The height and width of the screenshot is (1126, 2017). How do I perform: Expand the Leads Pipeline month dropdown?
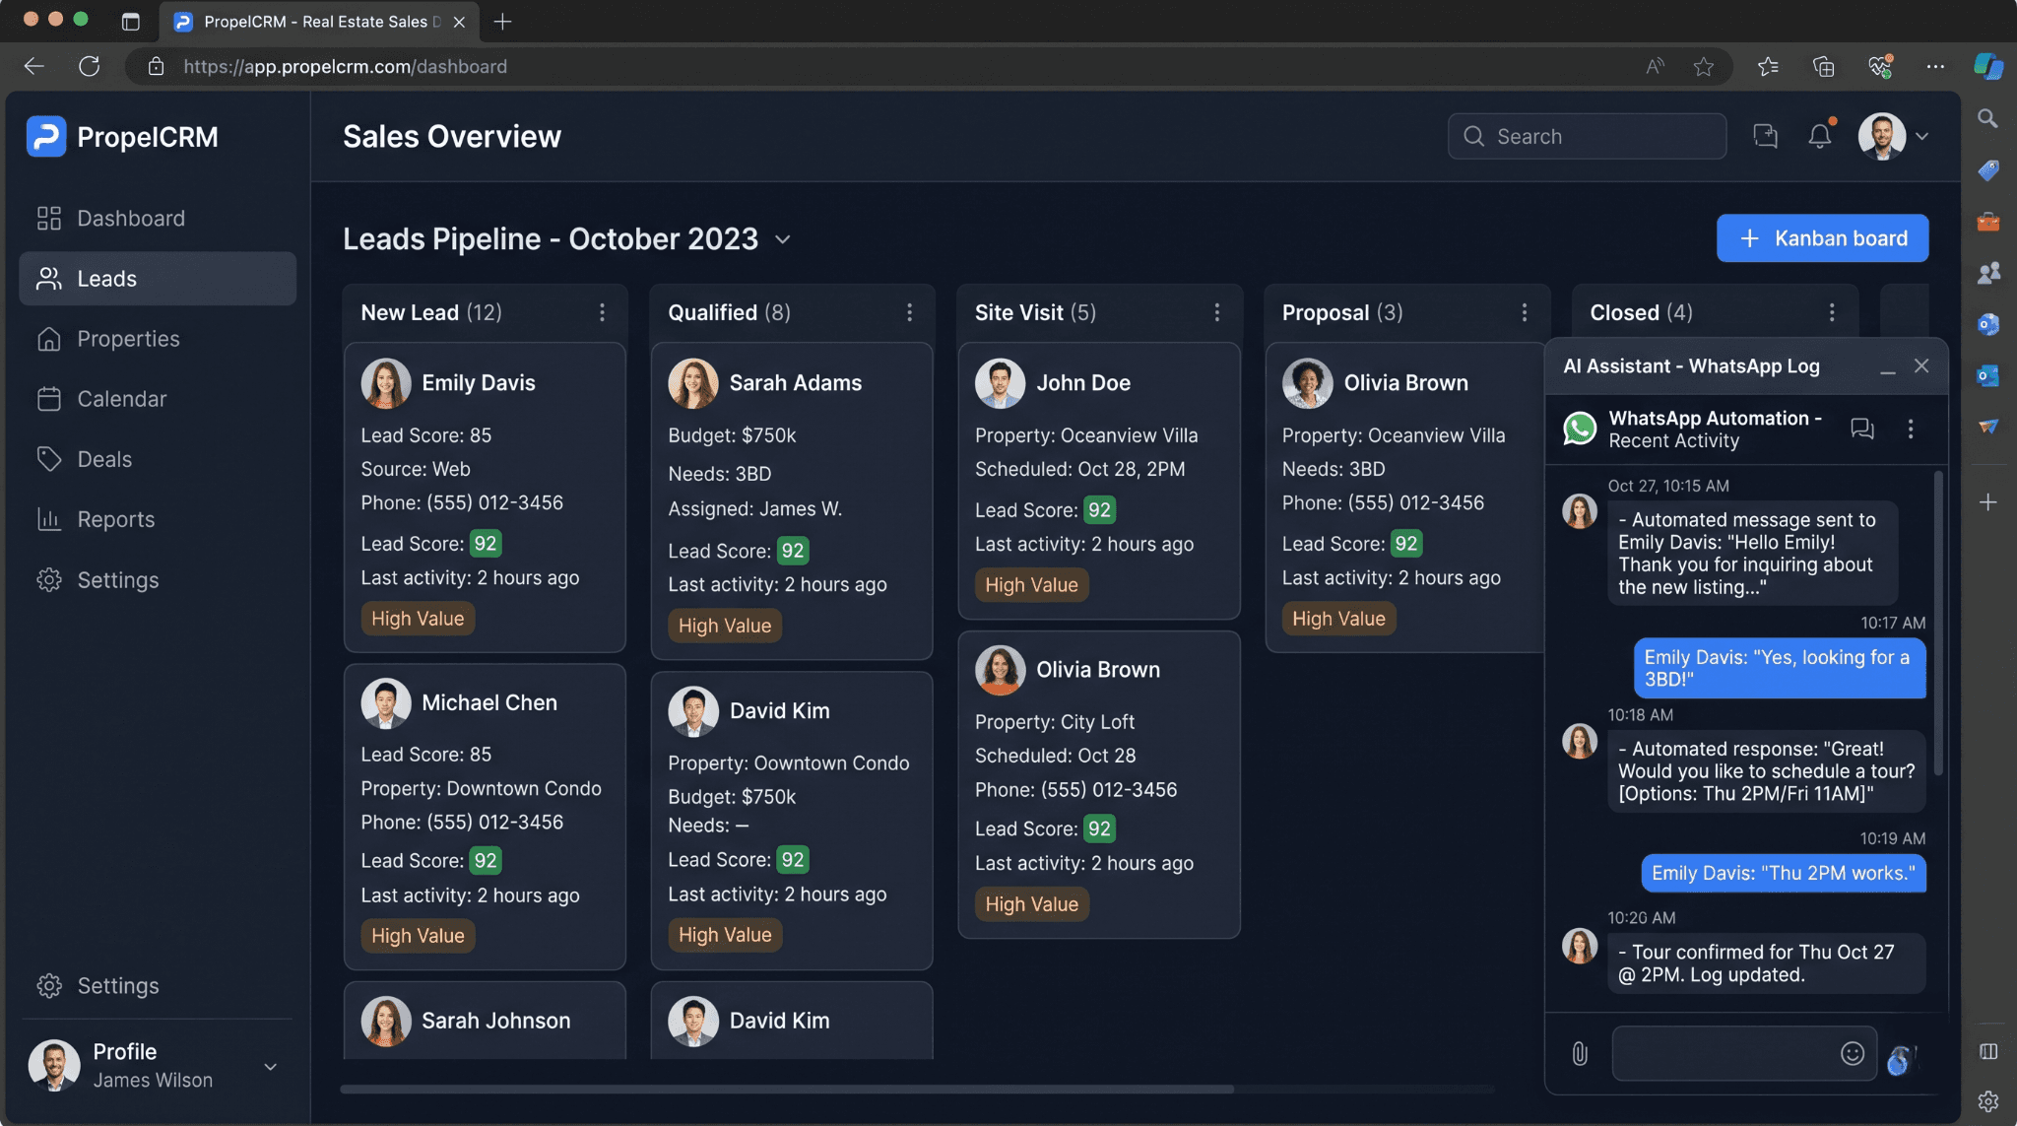pos(783,239)
